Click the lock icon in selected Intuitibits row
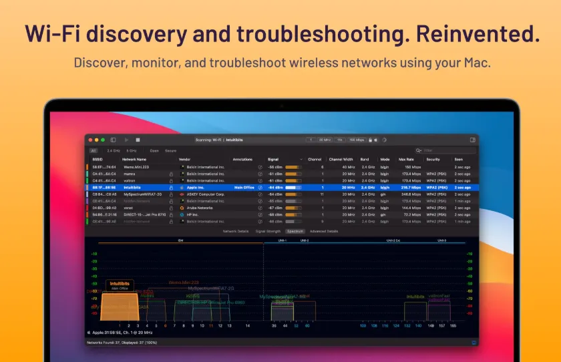 click(171, 188)
